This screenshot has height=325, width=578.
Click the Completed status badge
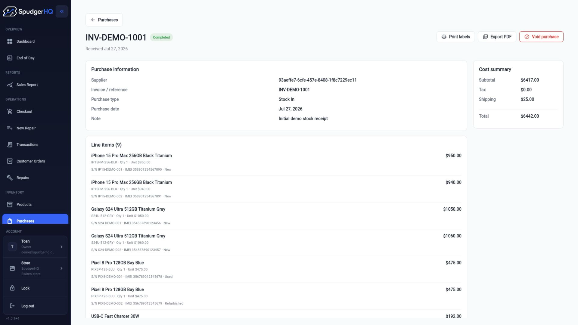tap(161, 37)
